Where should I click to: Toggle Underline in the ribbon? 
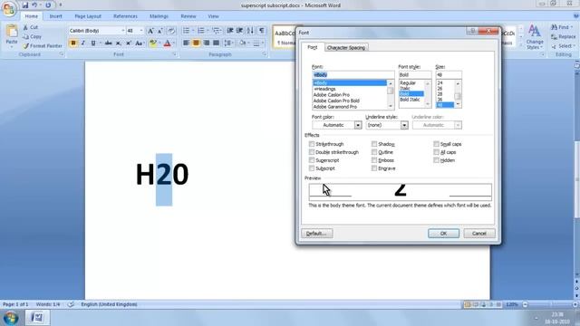coord(93,43)
